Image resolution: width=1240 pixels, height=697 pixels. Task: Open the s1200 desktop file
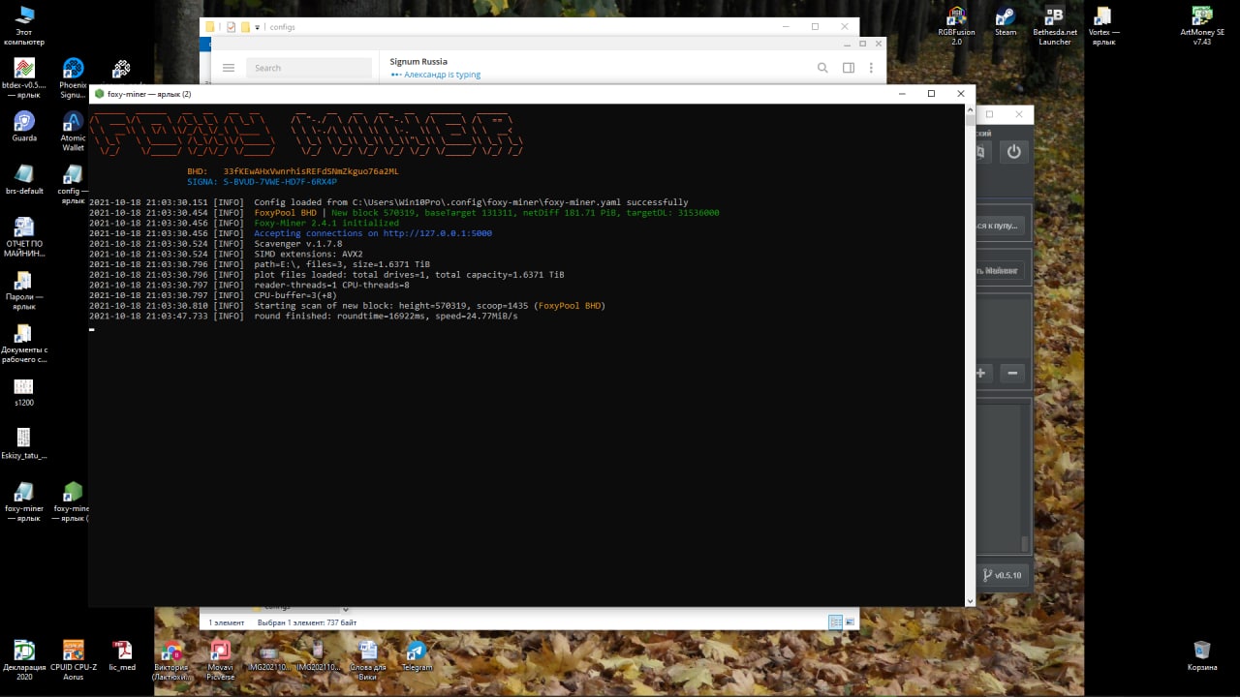tap(24, 391)
